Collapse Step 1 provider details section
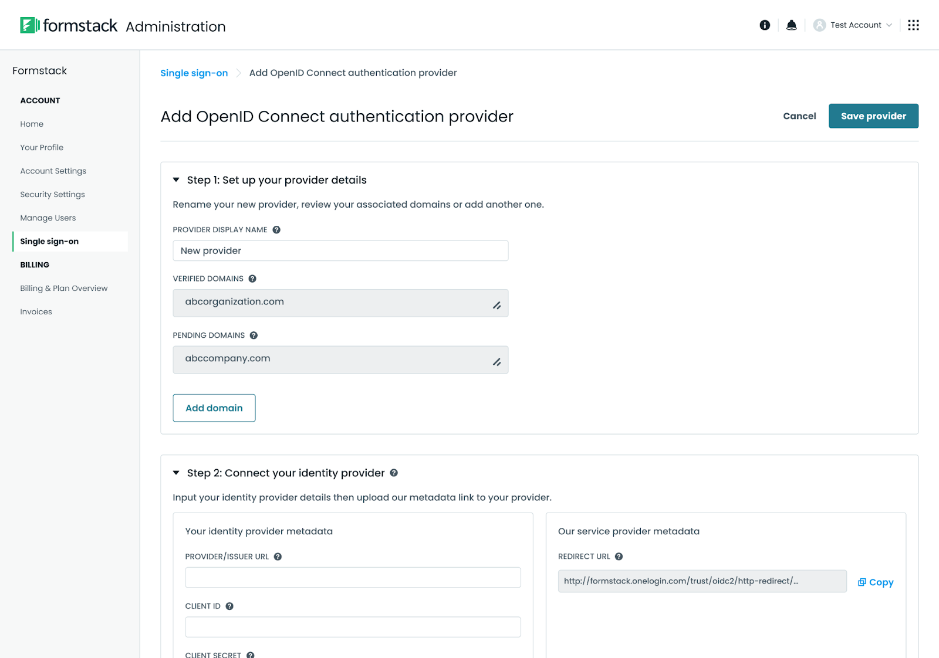The height and width of the screenshot is (658, 939). point(176,180)
